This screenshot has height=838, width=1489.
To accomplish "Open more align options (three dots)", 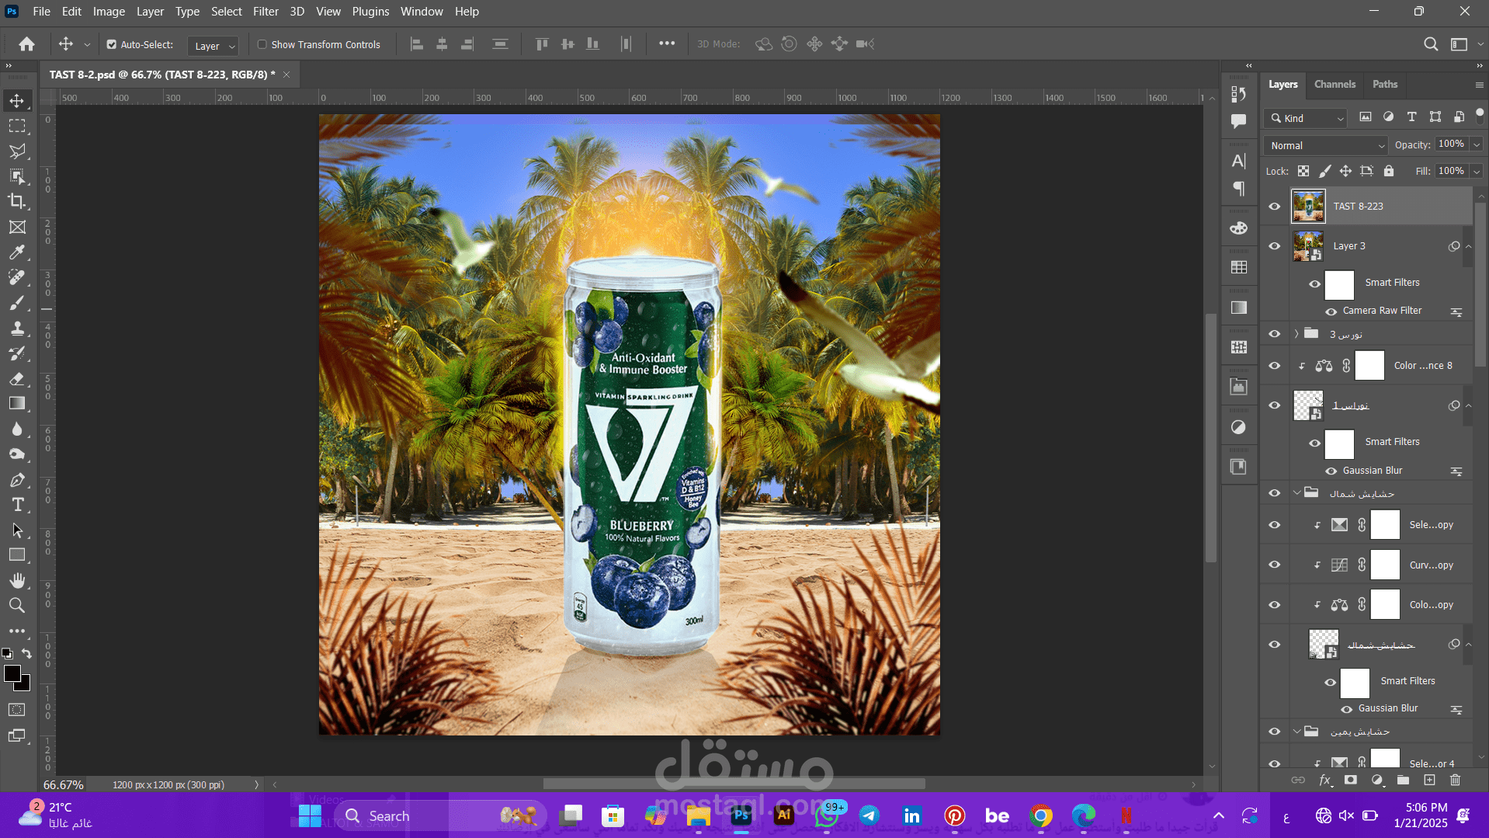I will (x=667, y=44).
